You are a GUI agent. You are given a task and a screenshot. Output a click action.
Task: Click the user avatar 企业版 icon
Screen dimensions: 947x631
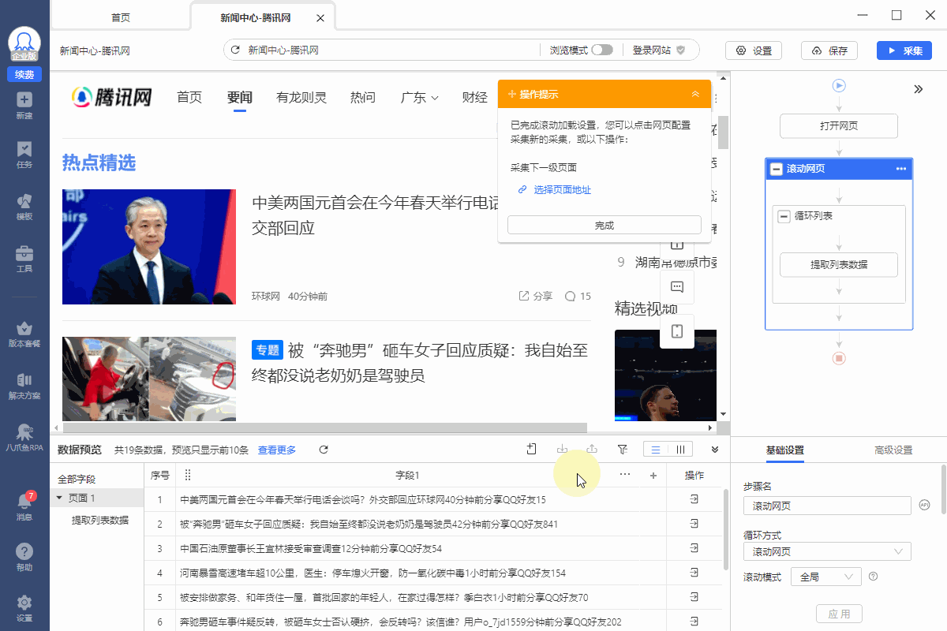[x=24, y=44]
